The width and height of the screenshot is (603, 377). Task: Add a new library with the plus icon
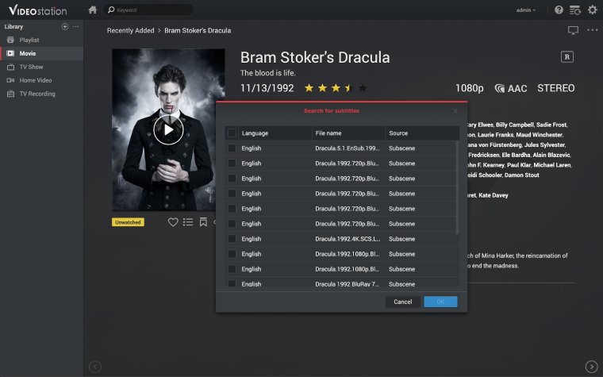[65, 27]
